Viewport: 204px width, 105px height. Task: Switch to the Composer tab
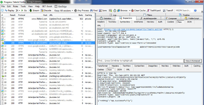pyautogui.click(x=171, y=18)
